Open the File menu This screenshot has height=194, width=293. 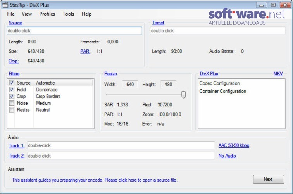[x=10, y=14]
